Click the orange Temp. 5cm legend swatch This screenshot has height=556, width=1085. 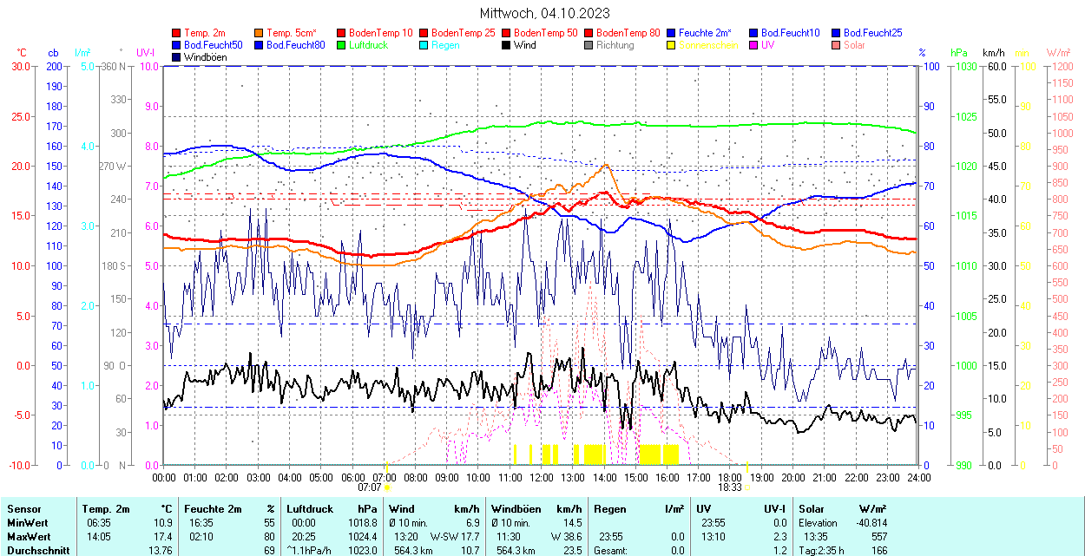(260, 33)
